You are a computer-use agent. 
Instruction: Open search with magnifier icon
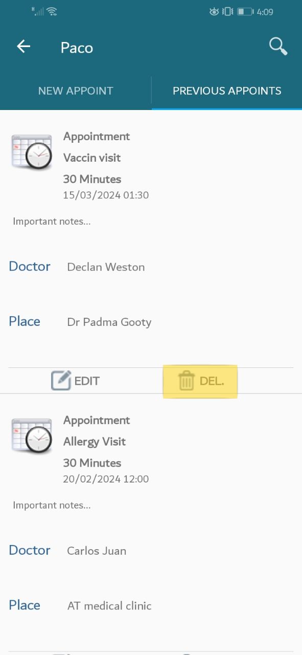[278, 46]
